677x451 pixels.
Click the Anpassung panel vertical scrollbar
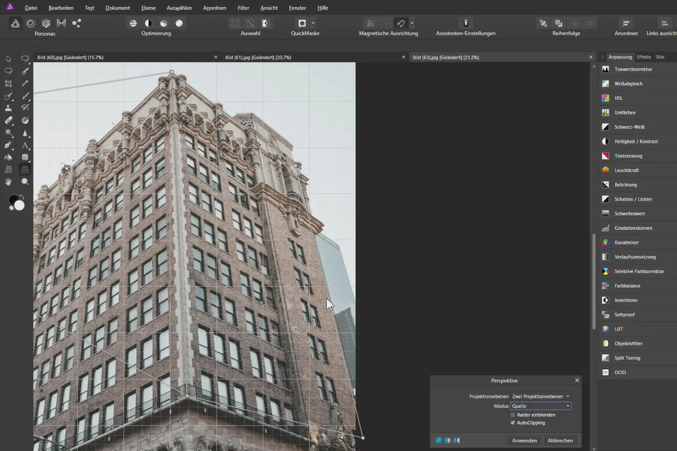point(594,282)
